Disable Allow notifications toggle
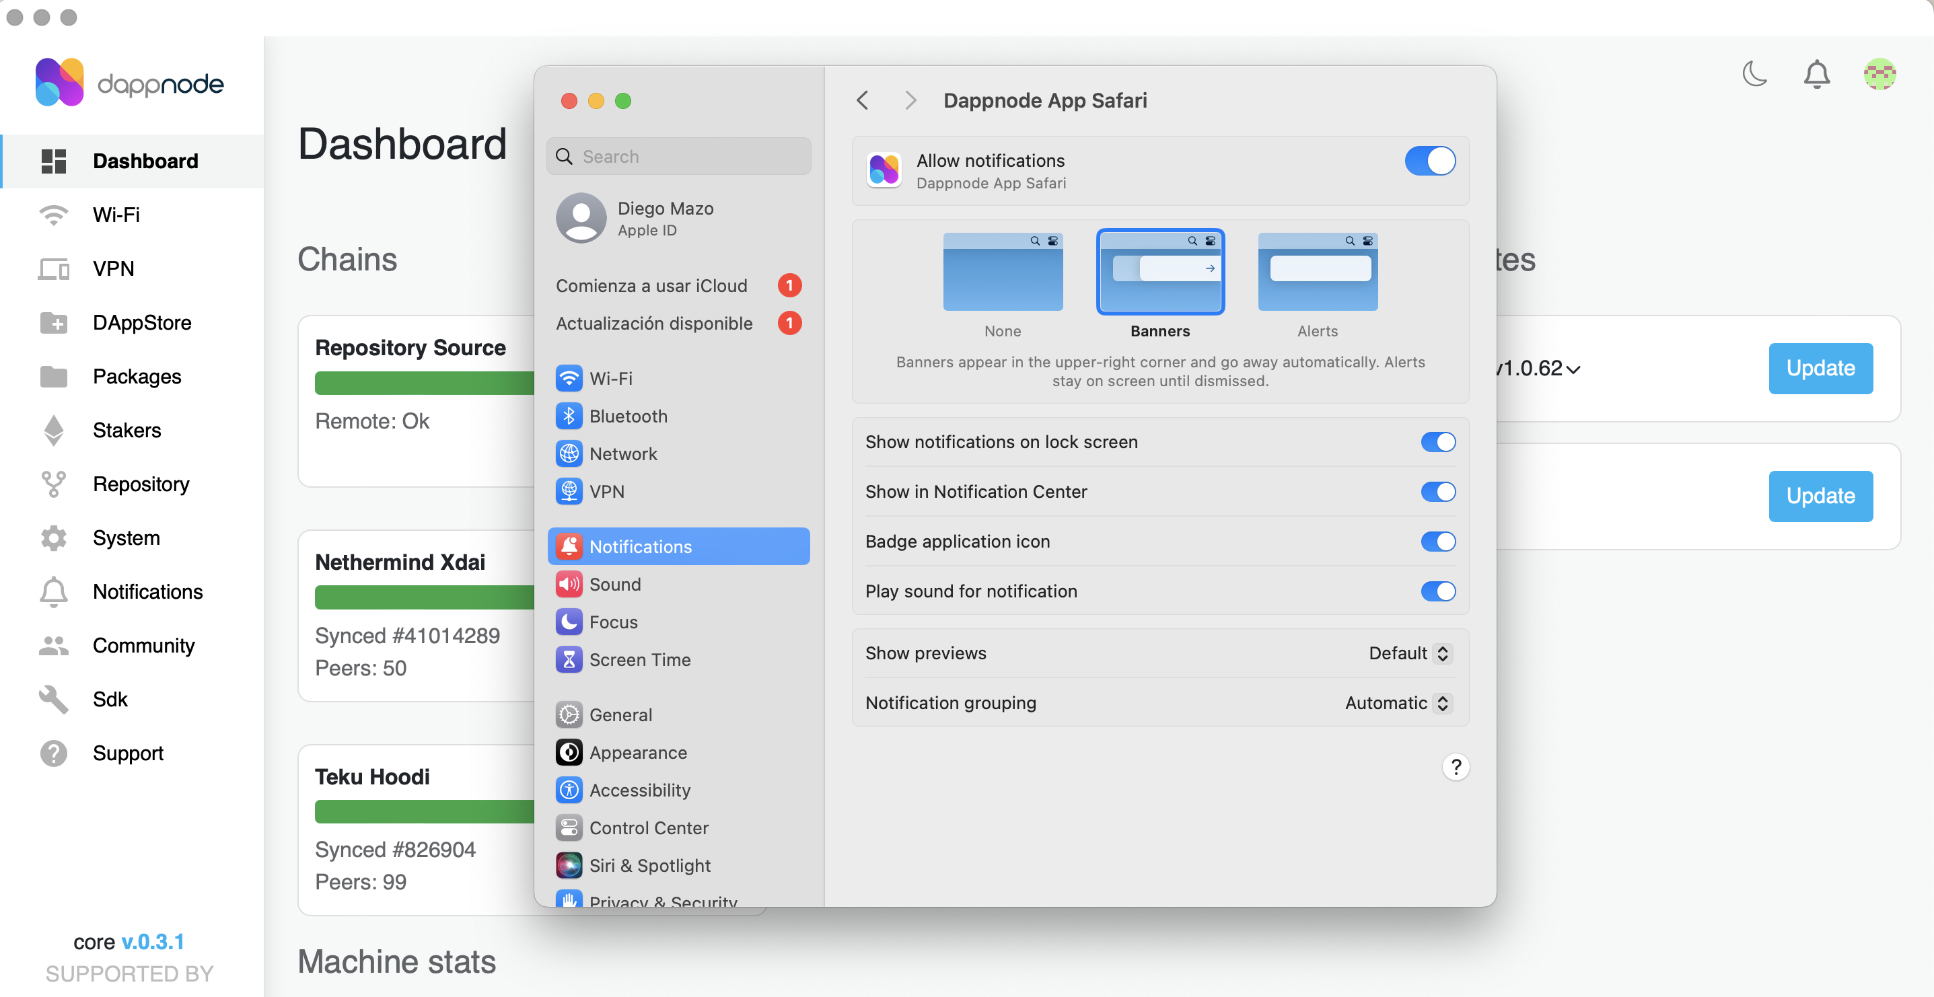 1429,161
